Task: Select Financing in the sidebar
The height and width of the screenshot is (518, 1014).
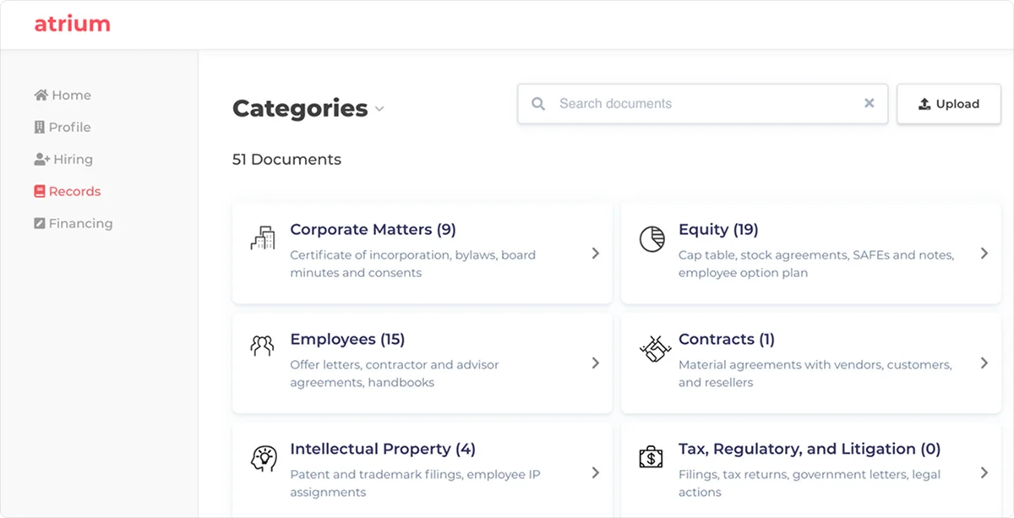Action: point(73,224)
